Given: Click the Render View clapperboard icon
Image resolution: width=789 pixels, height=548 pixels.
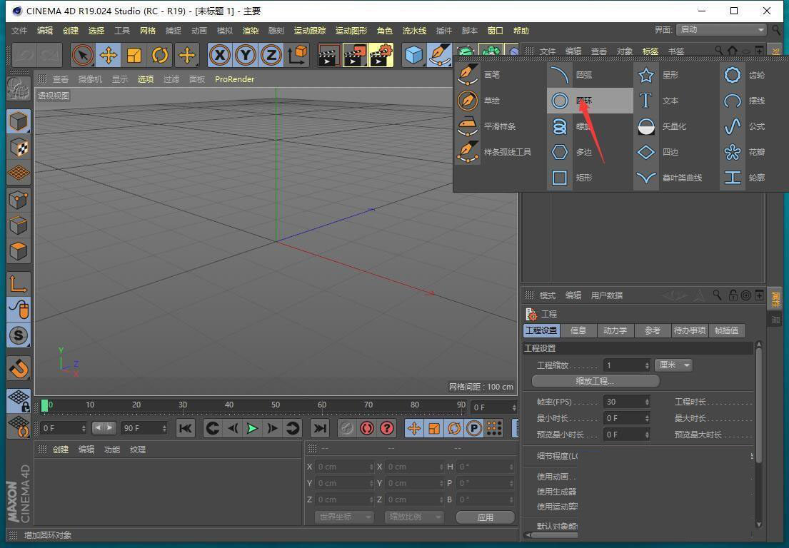Looking at the screenshot, I should [x=329, y=56].
